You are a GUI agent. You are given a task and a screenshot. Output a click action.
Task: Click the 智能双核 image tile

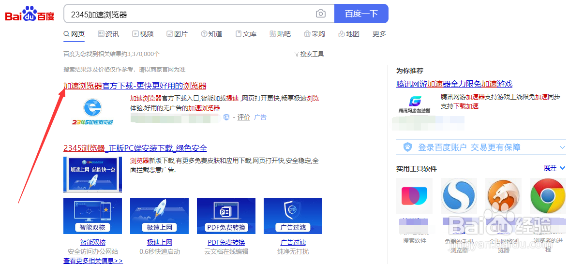pos(93,216)
